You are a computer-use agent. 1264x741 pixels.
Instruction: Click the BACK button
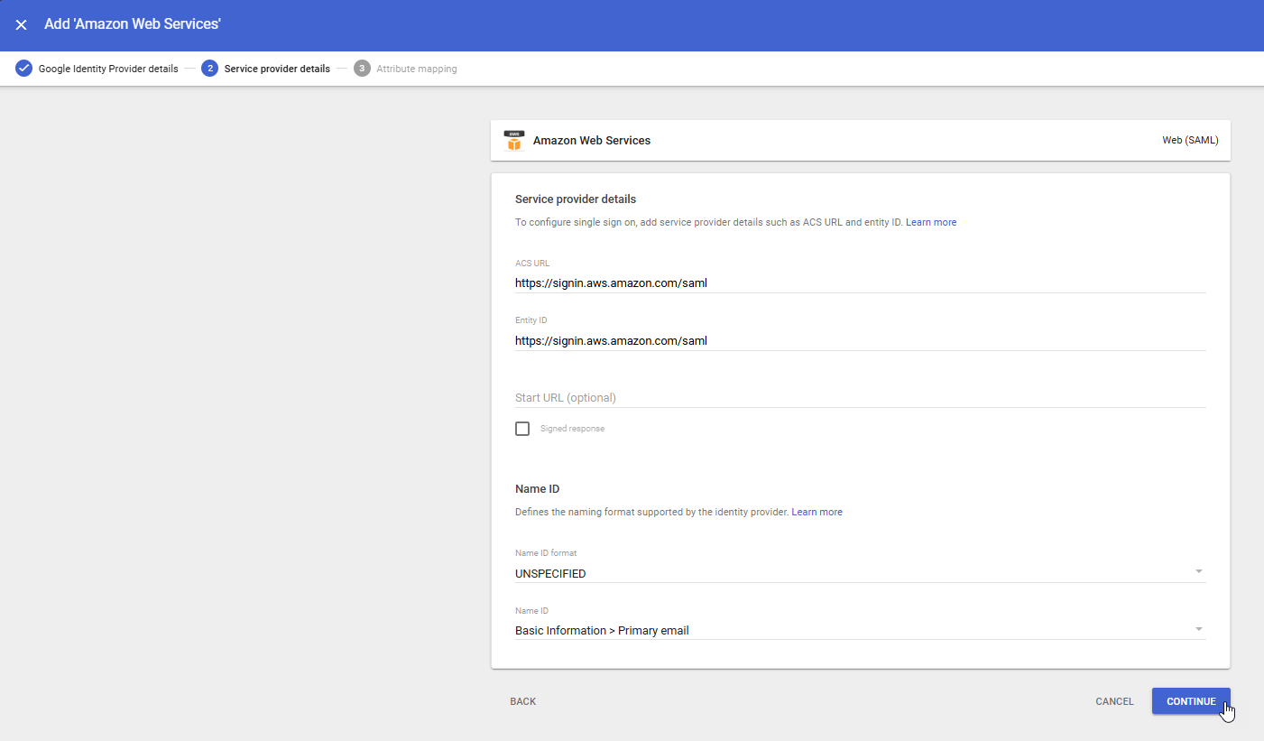tap(523, 701)
